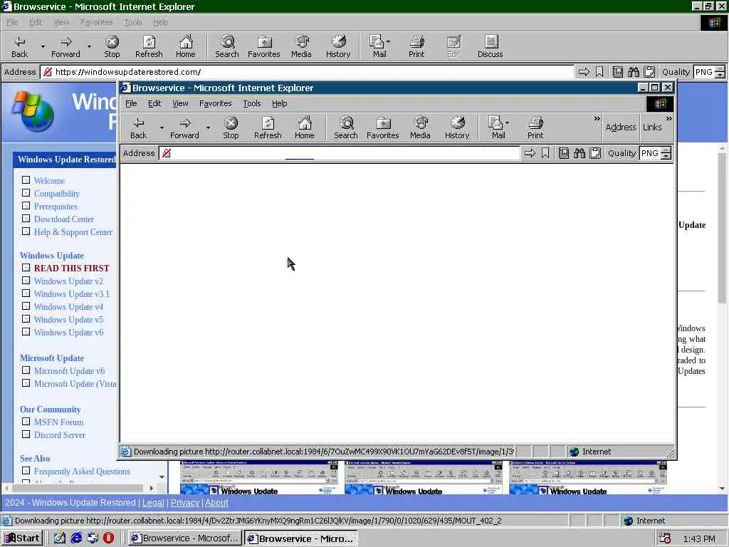Switch to the first Browservice taskbar button
Screen dimensions: 729x547
(185, 538)
